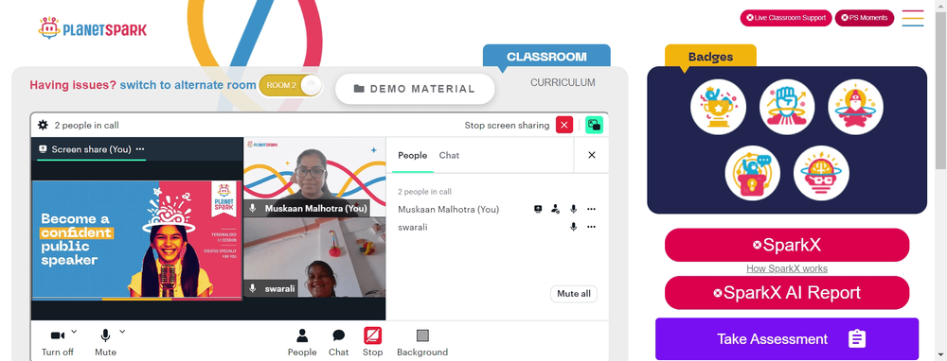Select Muskaan Malhotra's video tile
The image size is (947, 361).
tap(314, 177)
